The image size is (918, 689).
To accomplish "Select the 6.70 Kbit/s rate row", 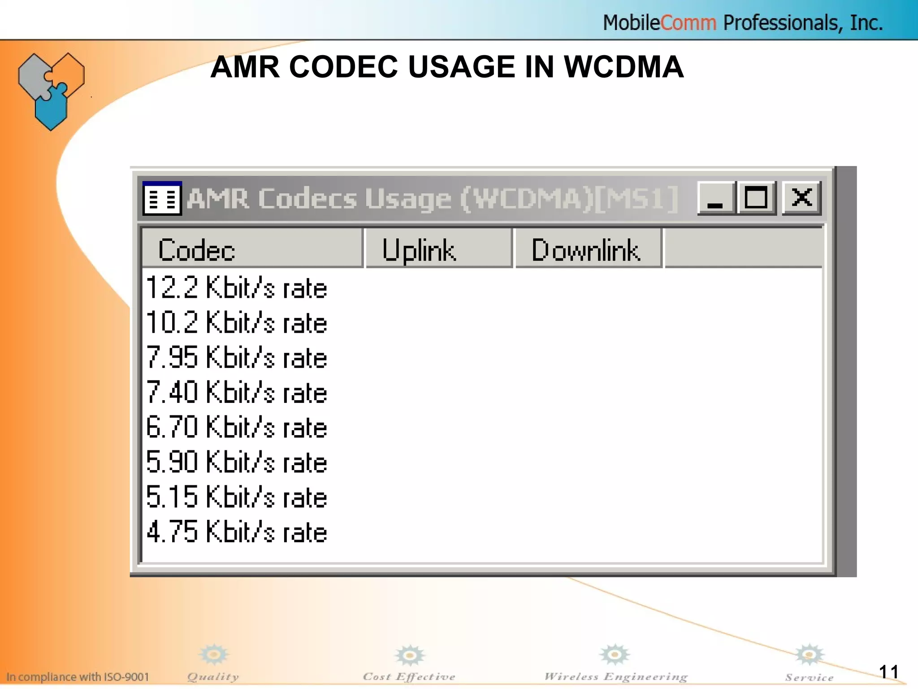I will 482,427.
